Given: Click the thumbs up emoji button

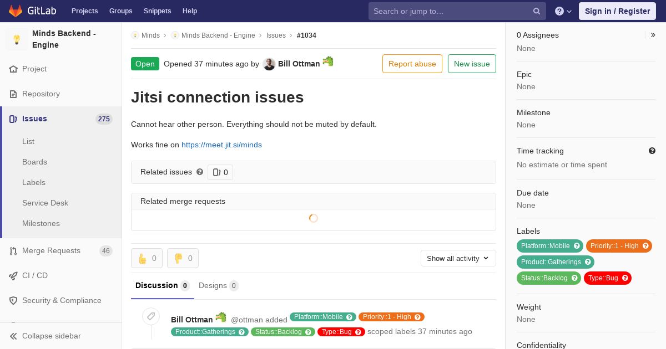Looking at the screenshot, I should (147, 258).
